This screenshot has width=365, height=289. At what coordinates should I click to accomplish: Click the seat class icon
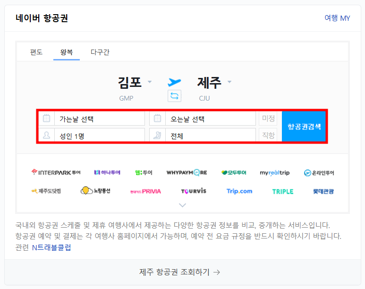[x=157, y=135]
